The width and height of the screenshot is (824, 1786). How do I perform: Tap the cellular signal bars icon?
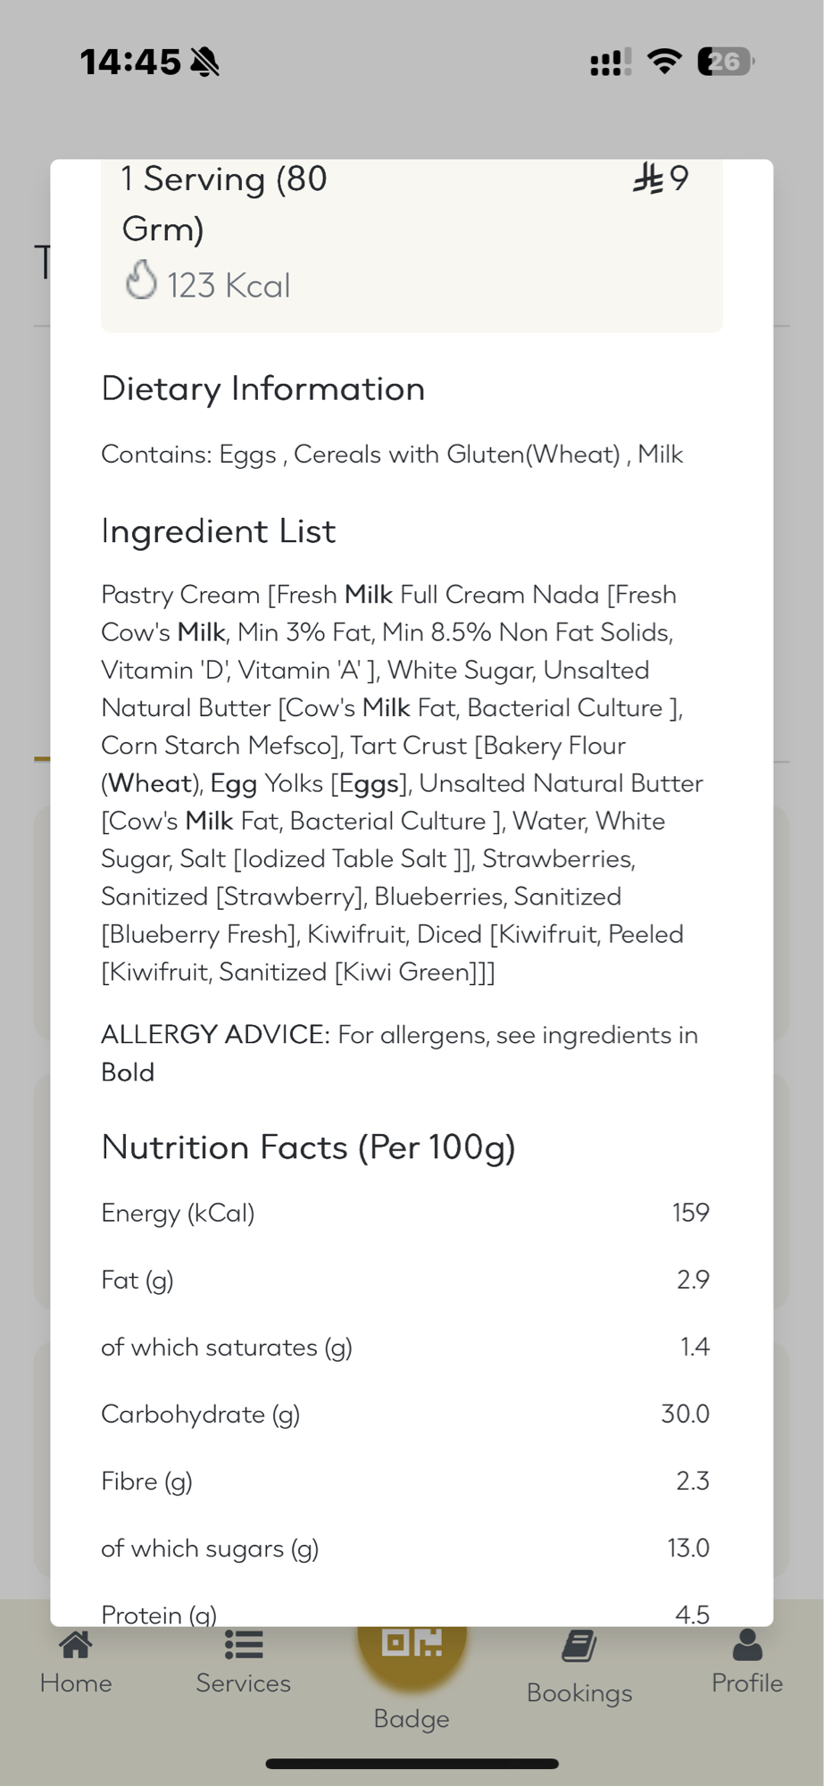(x=611, y=63)
